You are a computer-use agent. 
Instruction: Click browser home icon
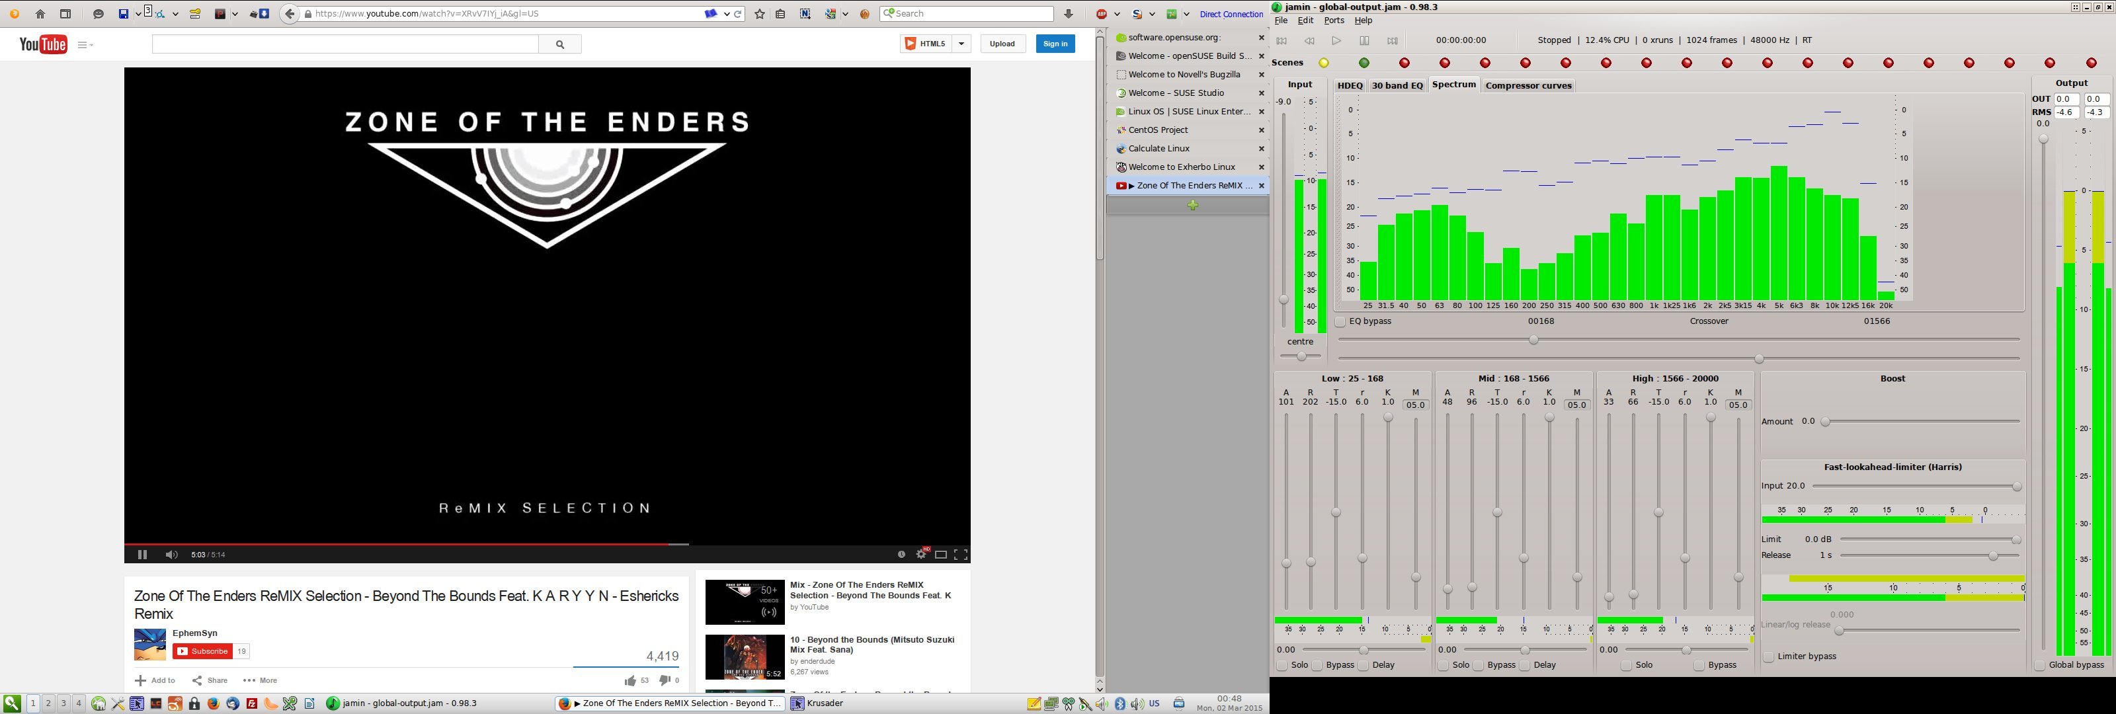(x=40, y=14)
